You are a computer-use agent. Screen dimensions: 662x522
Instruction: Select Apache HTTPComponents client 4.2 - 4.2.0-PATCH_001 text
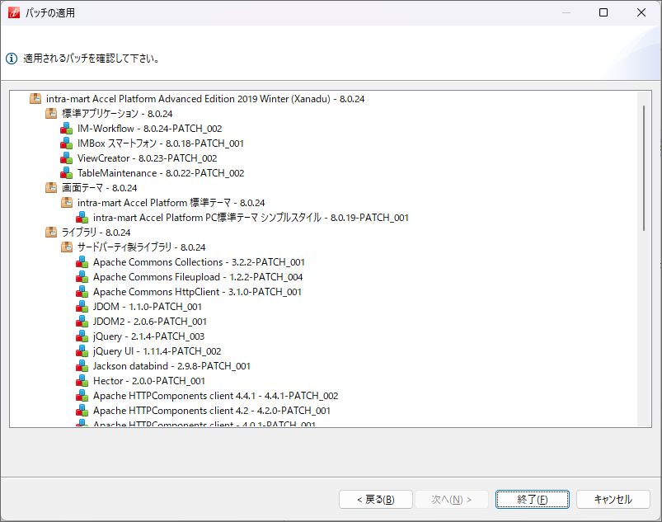click(212, 411)
